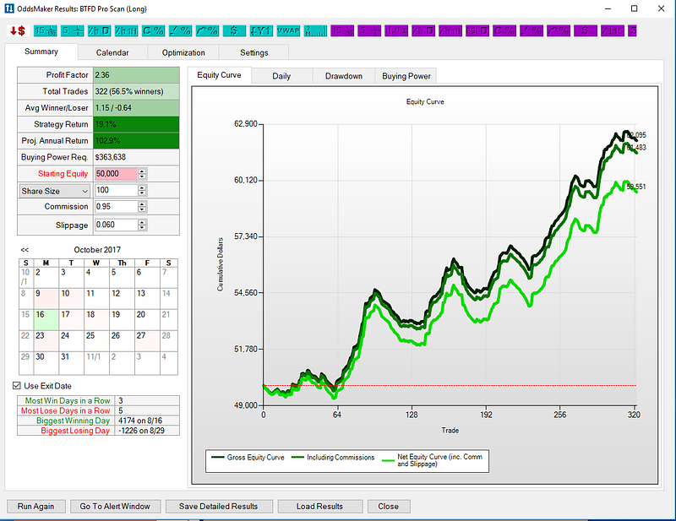Open the Calendar tab
The height and width of the screenshot is (521, 676).
[112, 52]
